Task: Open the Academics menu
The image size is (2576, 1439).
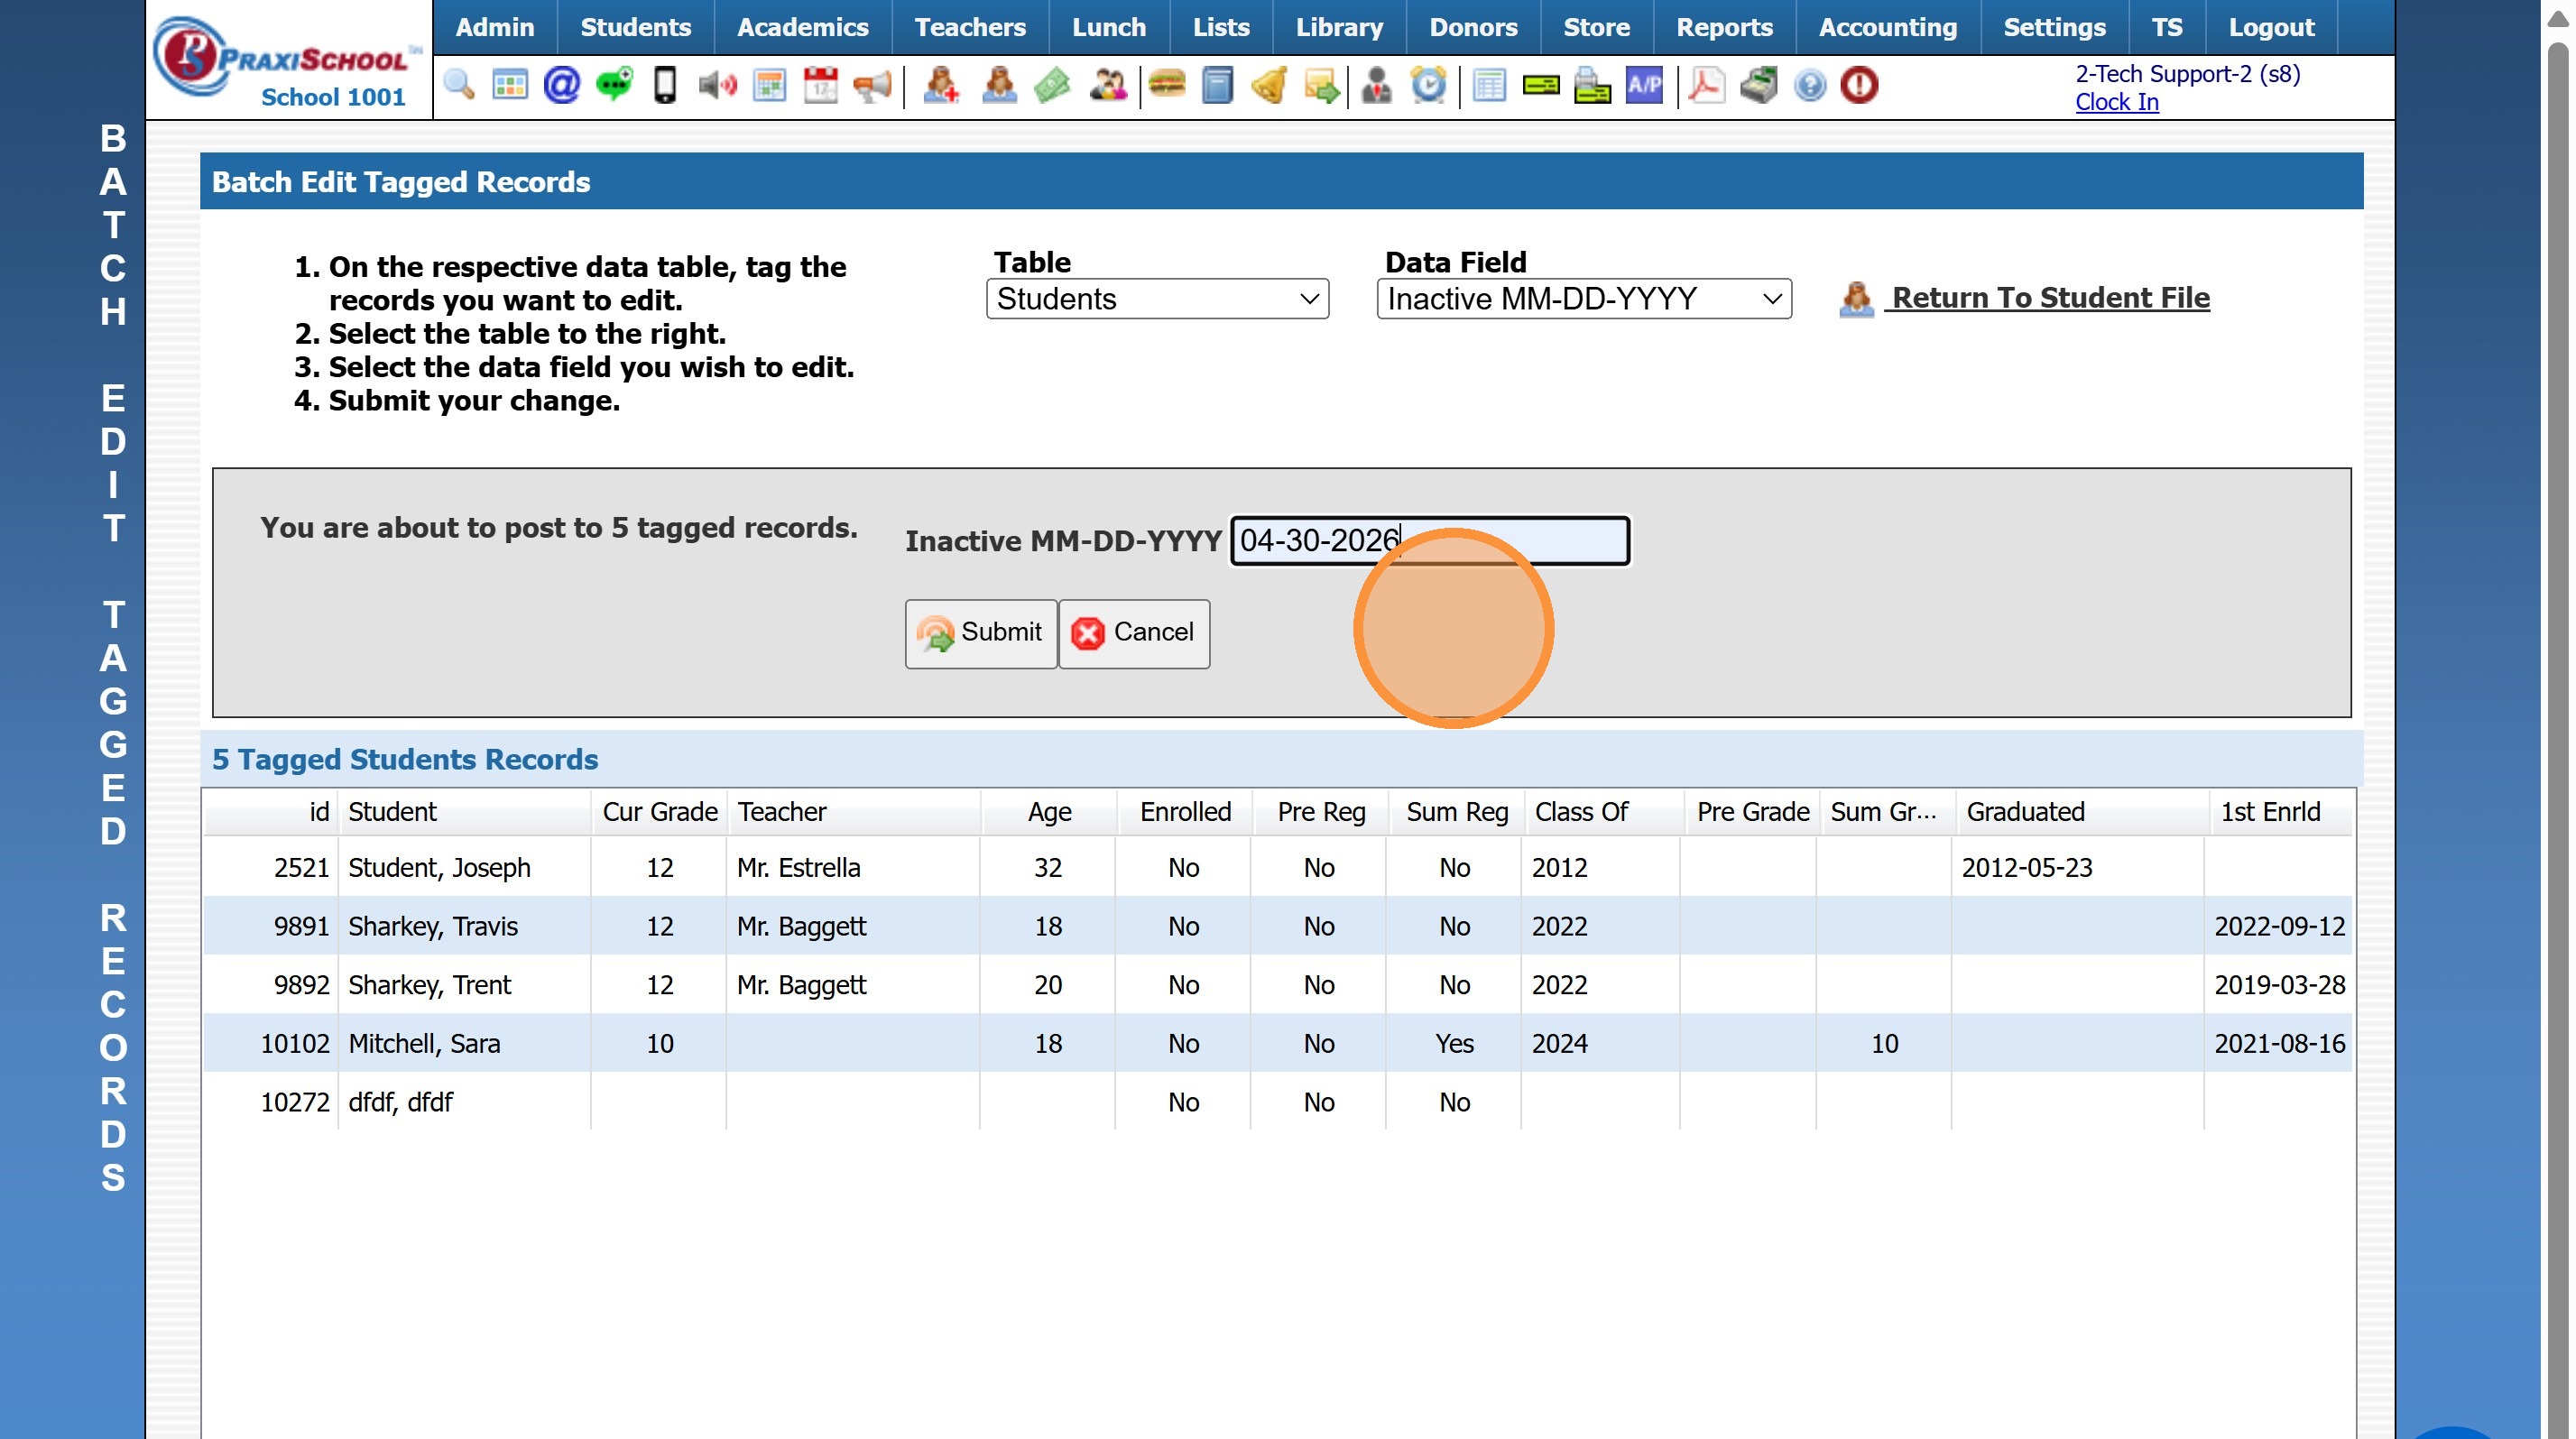Action: pyautogui.click(x=802, y=27)
